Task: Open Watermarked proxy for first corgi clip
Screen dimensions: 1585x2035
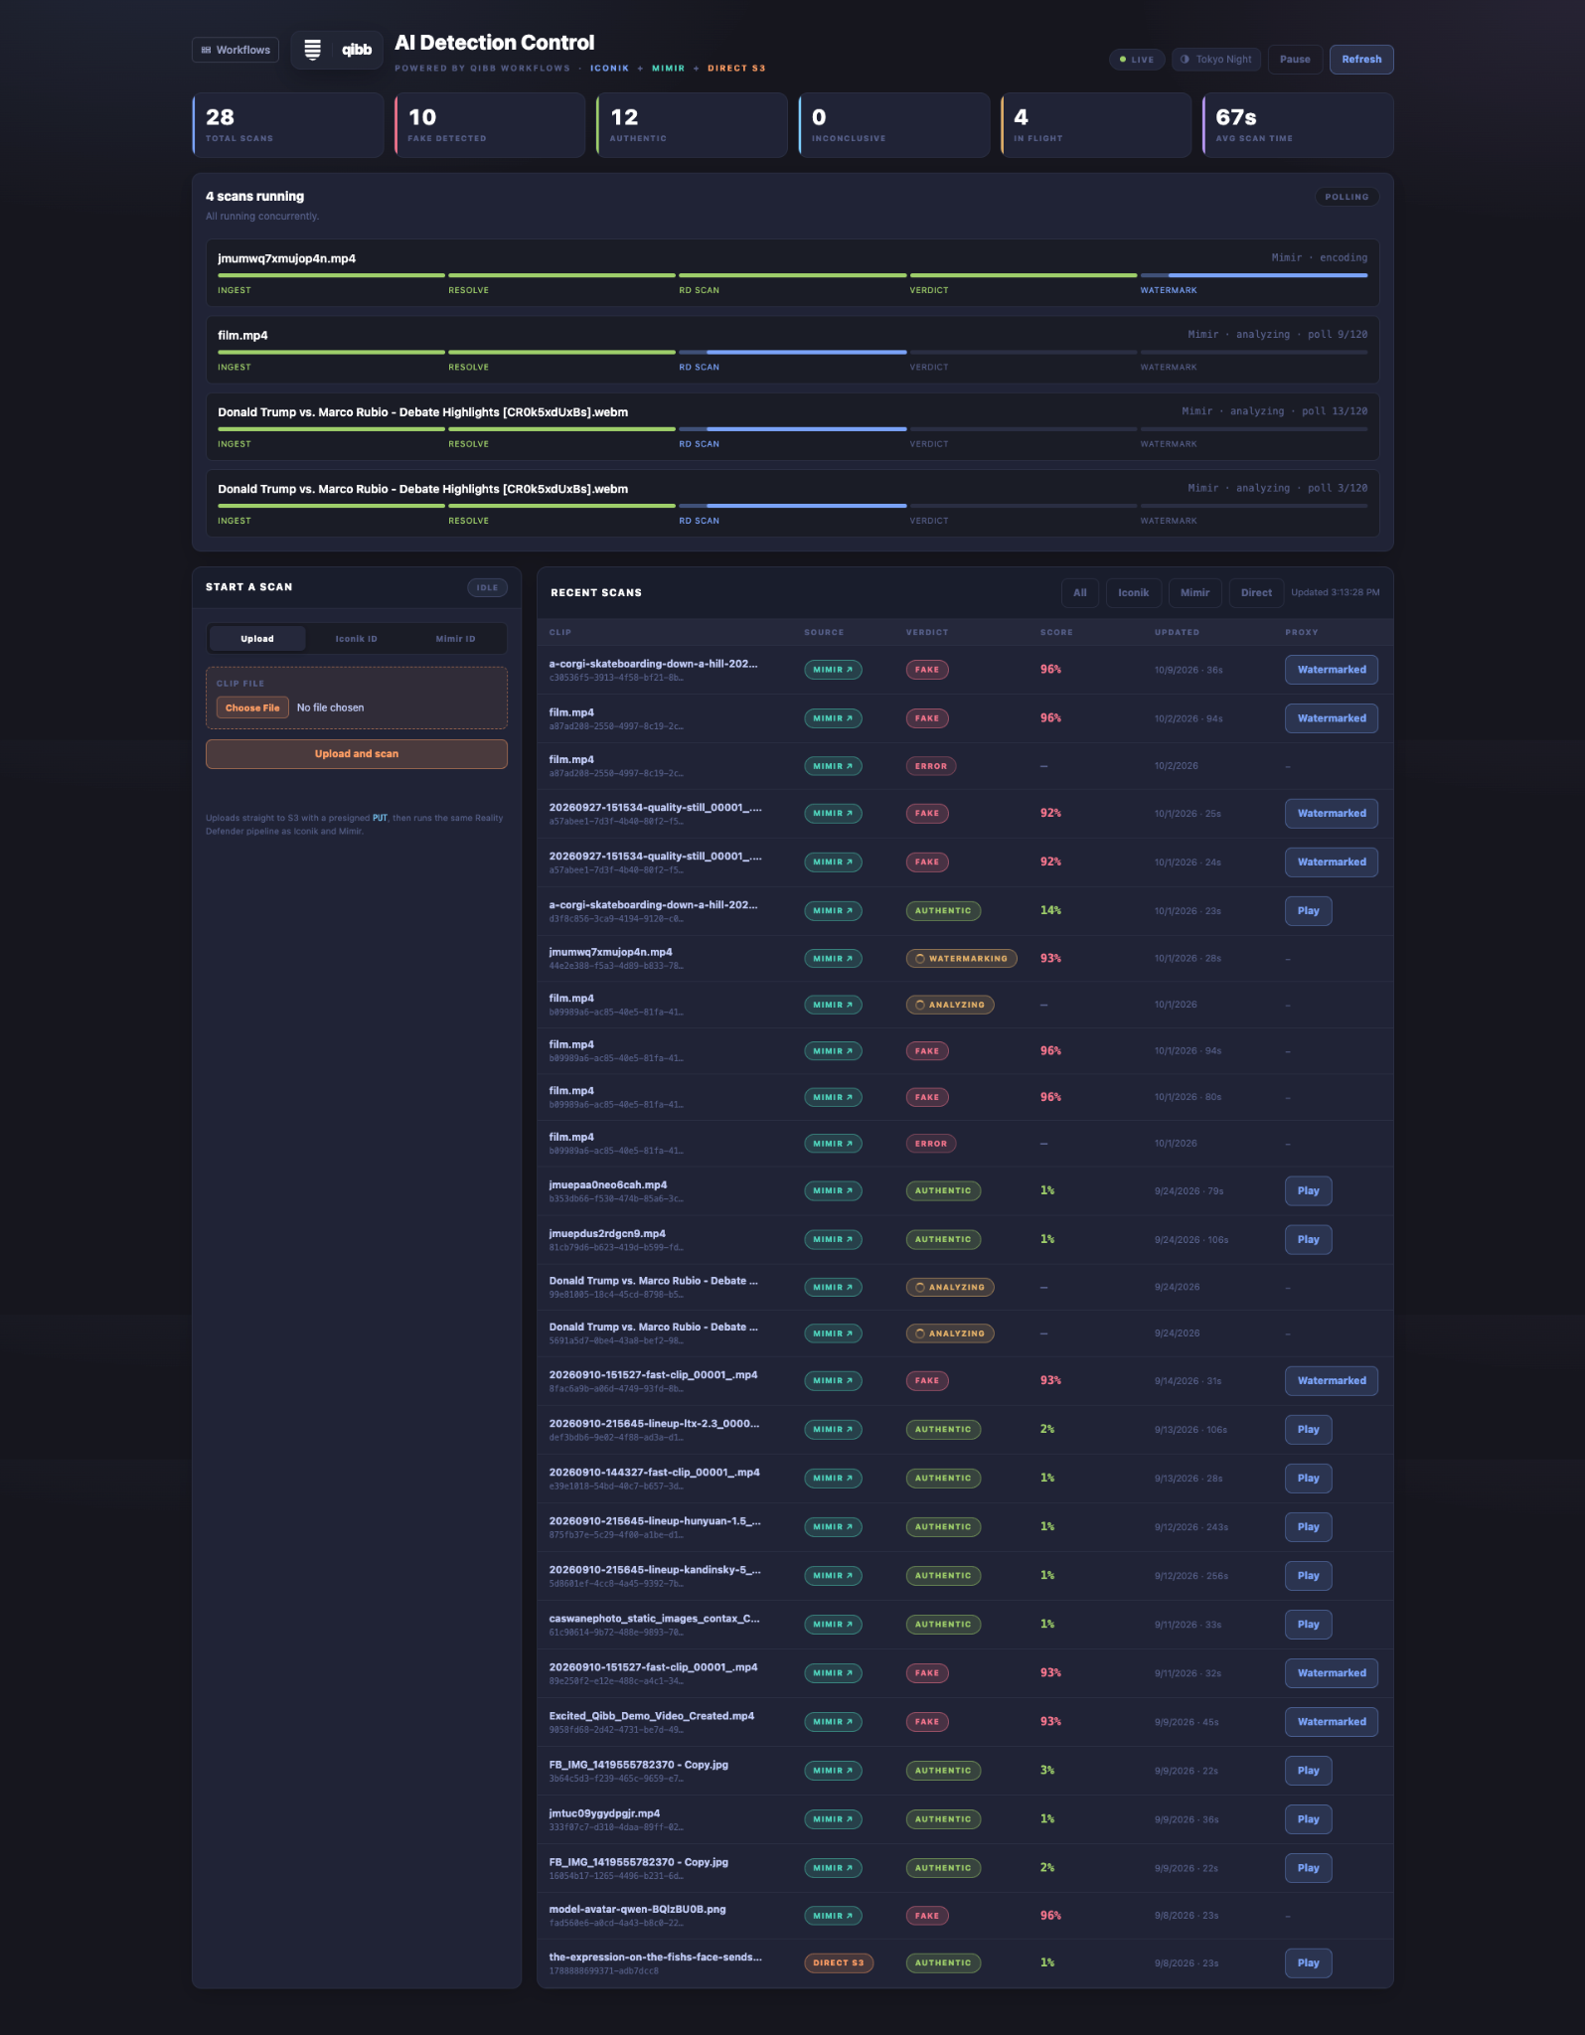Action: tap(1332, 670)
